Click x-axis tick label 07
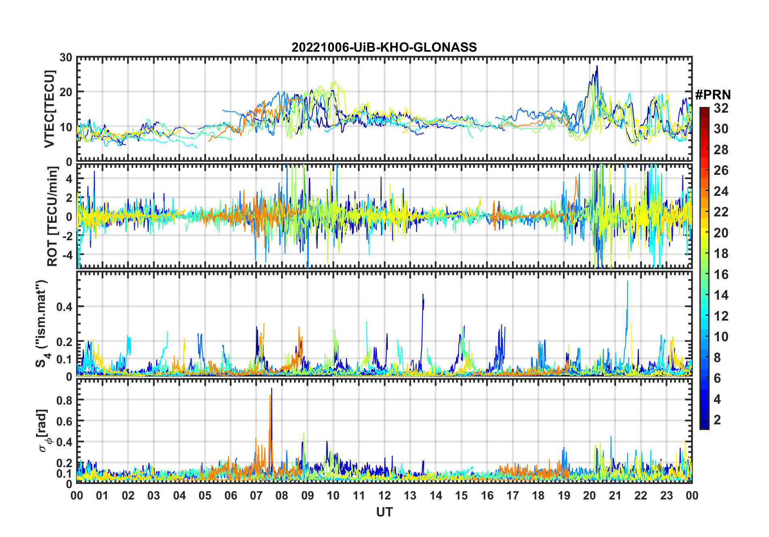 point(256,495)
